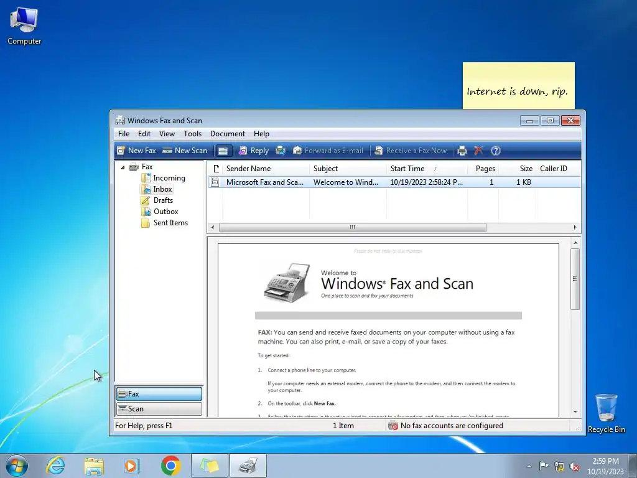Click the Welcome to Wind... subject cell

pos(346,182)
